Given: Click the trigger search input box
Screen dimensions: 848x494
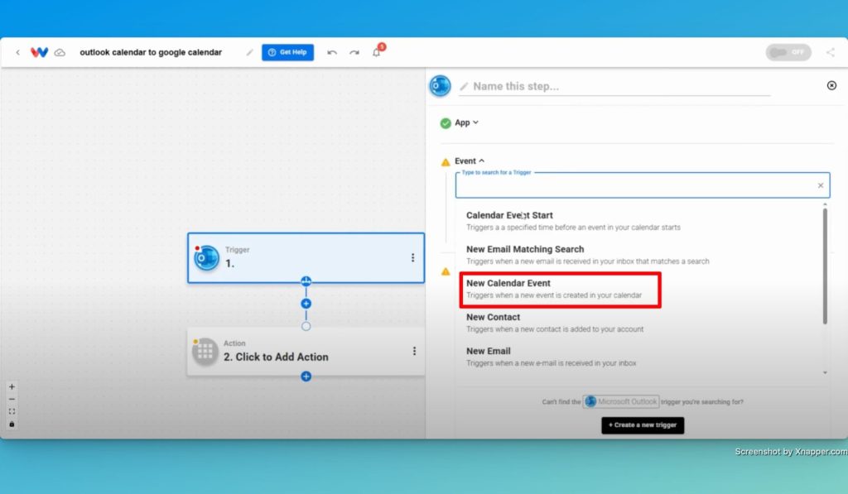Looking at the screenshot, I should pyautogui.click(x=643, y=185).
